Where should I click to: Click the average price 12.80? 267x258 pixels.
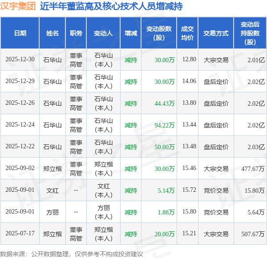pos(189,60)
